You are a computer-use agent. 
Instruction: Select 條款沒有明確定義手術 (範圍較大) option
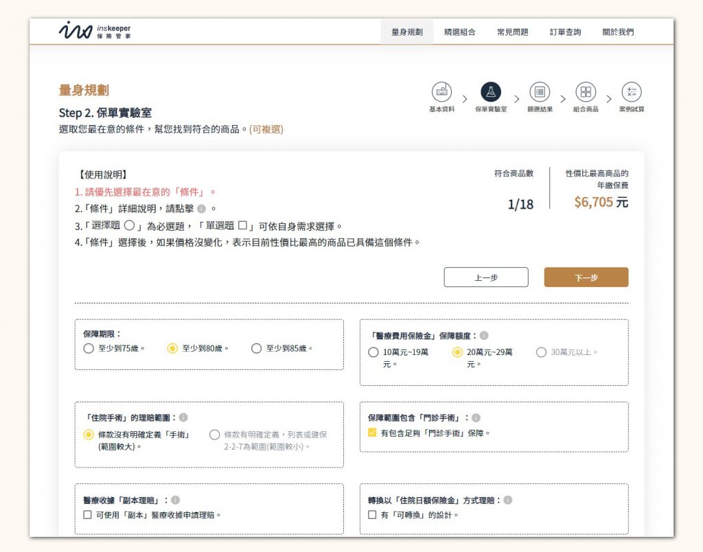(x=89, y=435)
